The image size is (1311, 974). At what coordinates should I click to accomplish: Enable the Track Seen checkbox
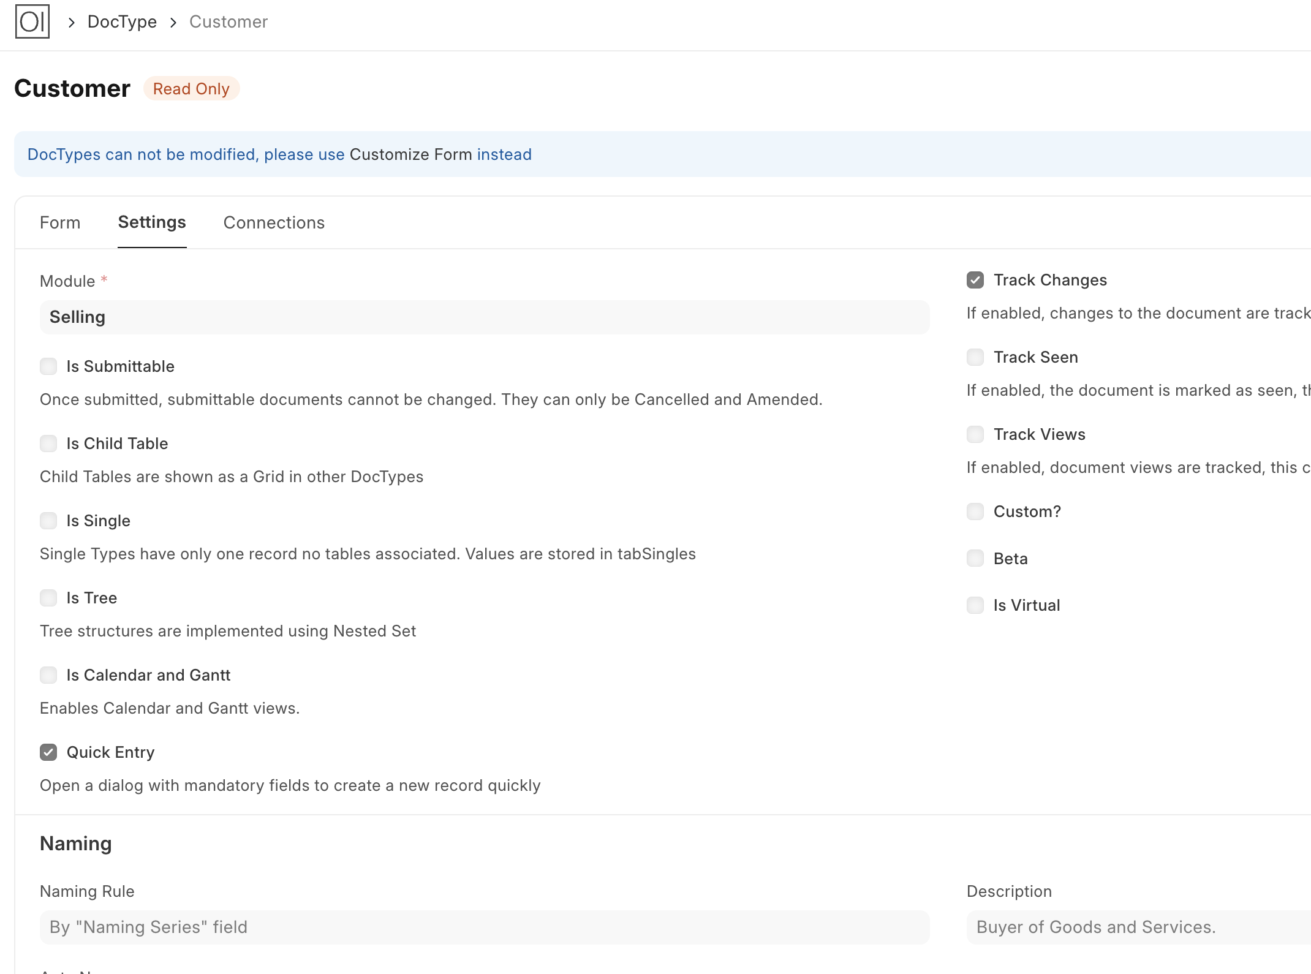point(975,357)
